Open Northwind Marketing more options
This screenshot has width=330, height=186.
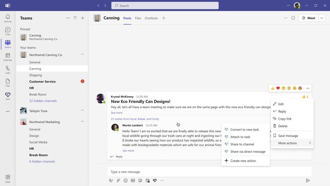point(82,121)
